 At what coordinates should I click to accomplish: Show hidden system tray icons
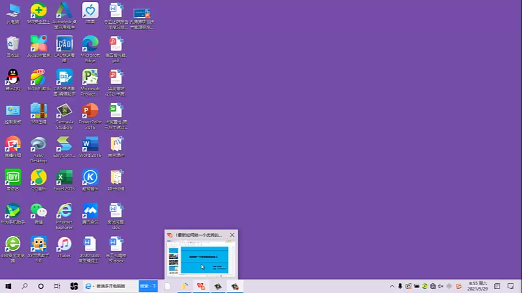392,286
